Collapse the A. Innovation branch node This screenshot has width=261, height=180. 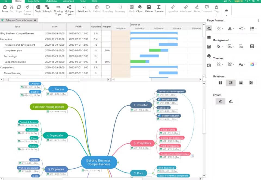coord(153,105)
